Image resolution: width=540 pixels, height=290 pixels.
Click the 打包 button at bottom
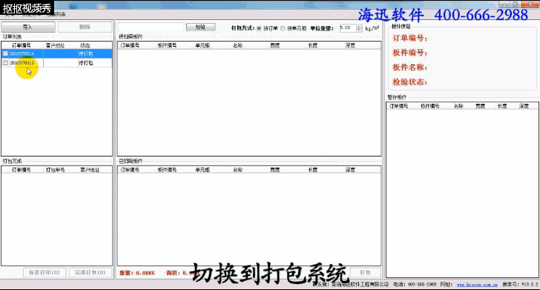click(x=365, y=272)
